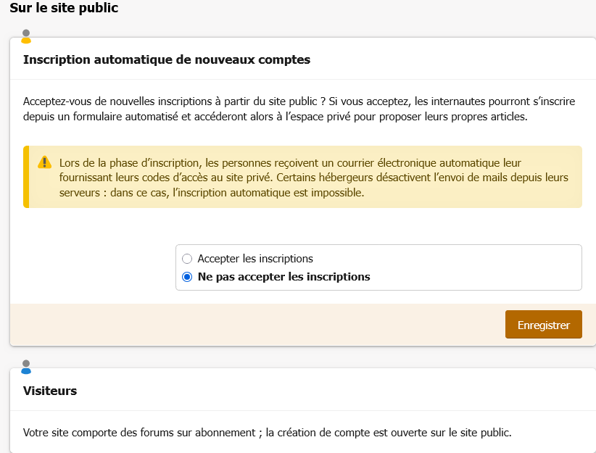Click the "Accepter les inscriptions" label text
The image size is (596, 453).
coord(254,259)
